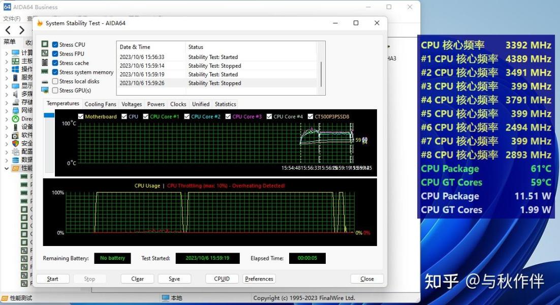This screenshot has height=305, width=560.
Task: Click the Close button in Stability Test
Action: point(367,279)
